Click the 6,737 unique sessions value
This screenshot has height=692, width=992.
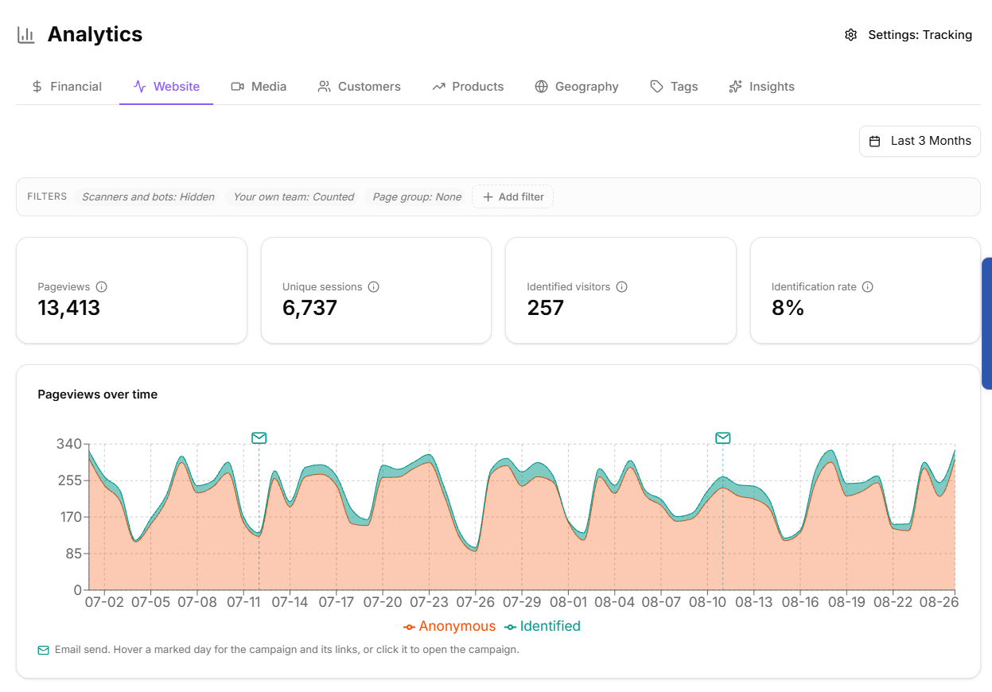[x=310, y=309]
